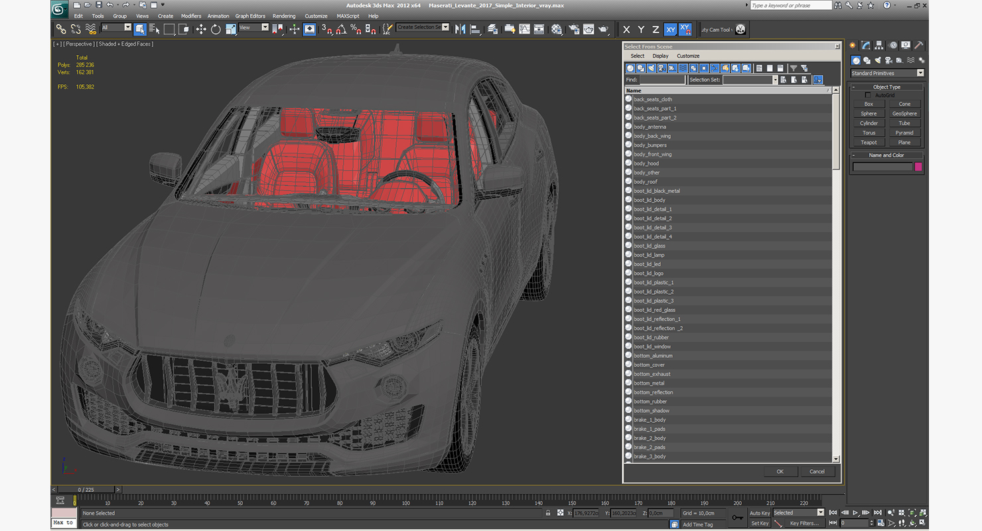Open the Mirror tool

click(460, 29)
